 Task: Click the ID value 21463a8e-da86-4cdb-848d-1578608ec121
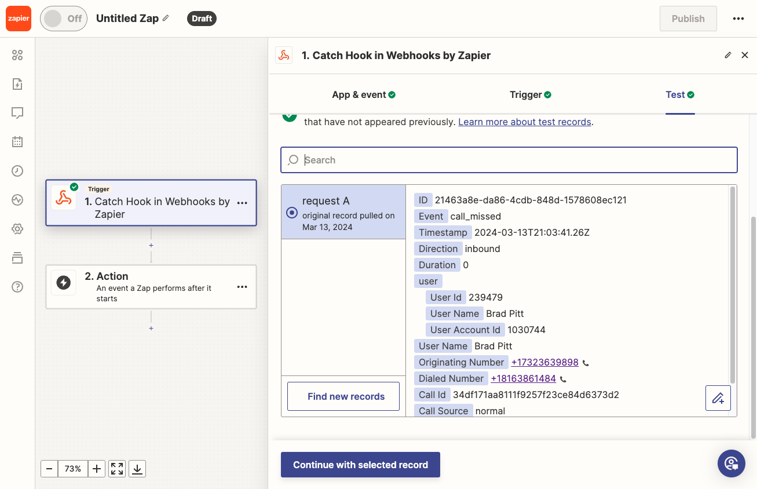(531, 200)
